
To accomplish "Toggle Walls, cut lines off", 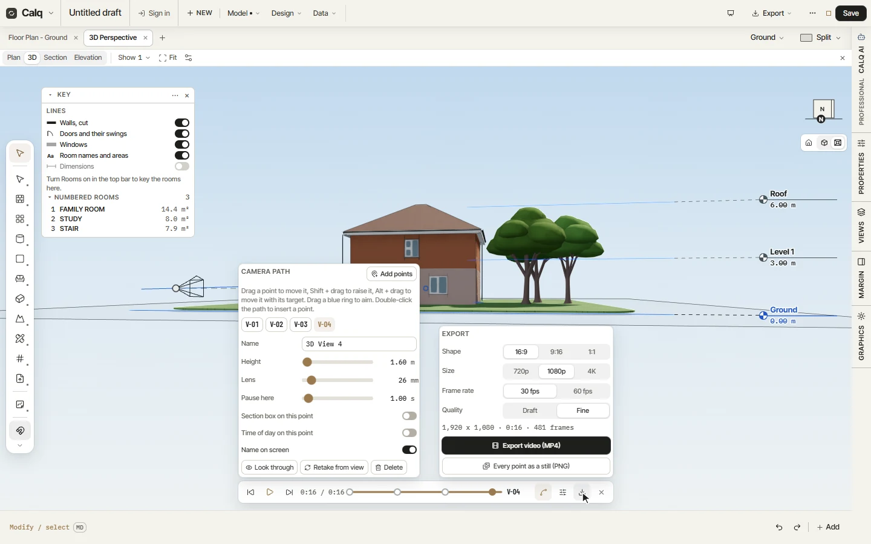I will pyautogui.click(x=182, y=123).
